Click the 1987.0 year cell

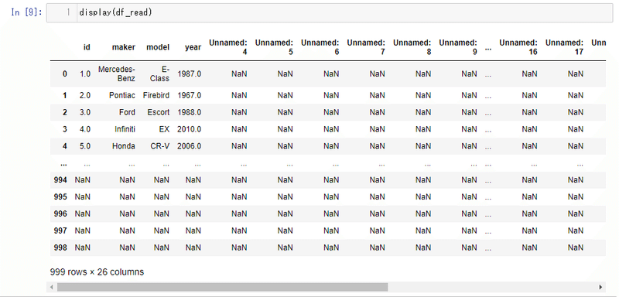pyautogui.click(x=189, y=73)
